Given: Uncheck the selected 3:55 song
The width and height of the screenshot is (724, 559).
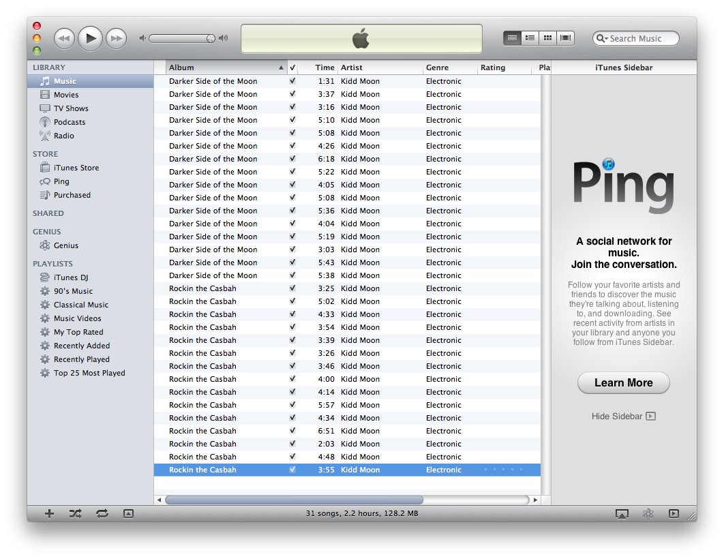Looking at the screenshot, I should pos(292,470).
